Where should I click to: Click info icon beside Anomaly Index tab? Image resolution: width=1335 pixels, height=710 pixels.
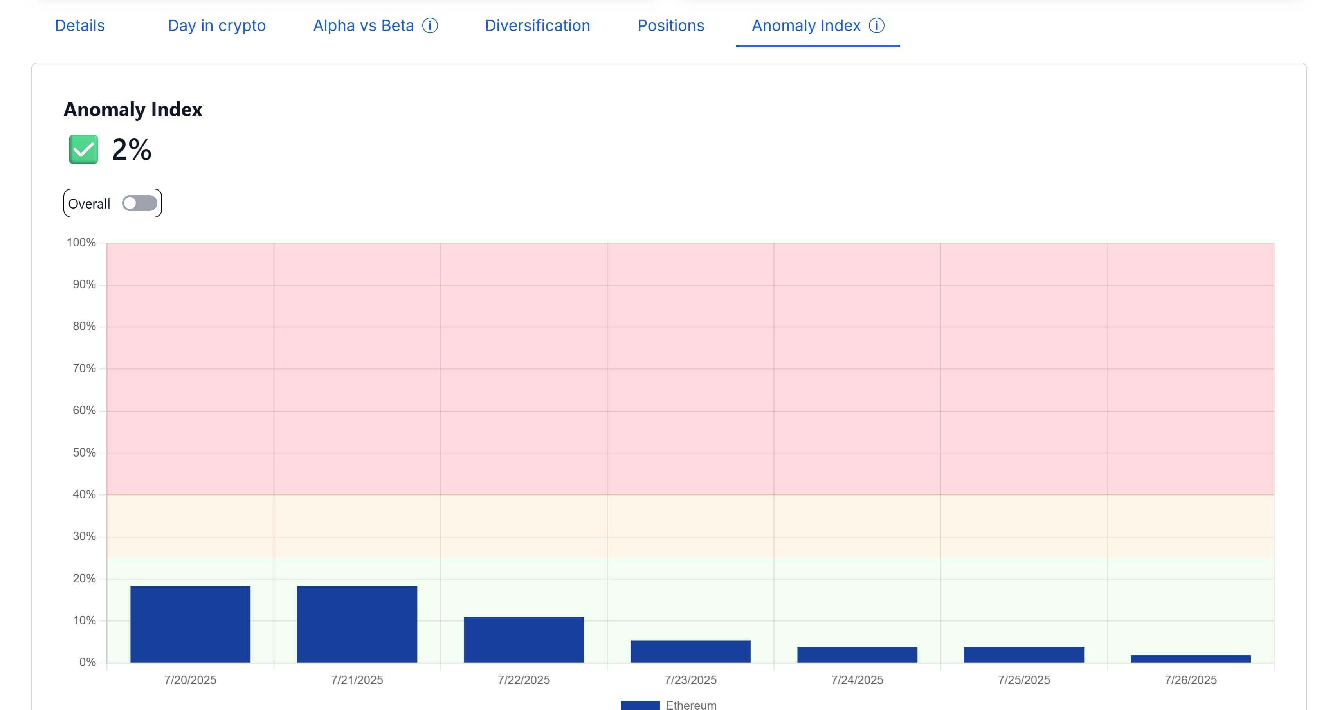tap(876, 25)
